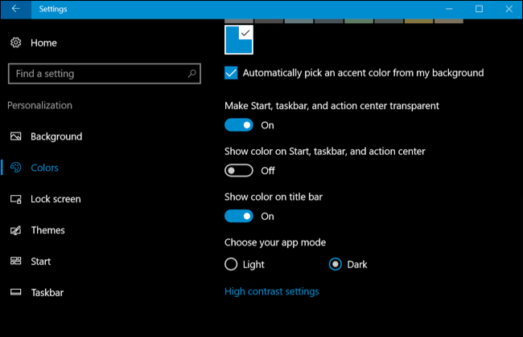Click the Themes icon in sidebar
Screen dimensions: 523x337
[x=16, y=230]
